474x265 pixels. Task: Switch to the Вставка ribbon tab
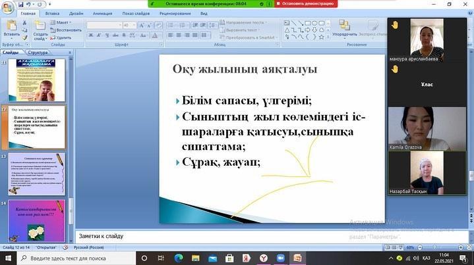pyautogui.click(x=52, y=13)
